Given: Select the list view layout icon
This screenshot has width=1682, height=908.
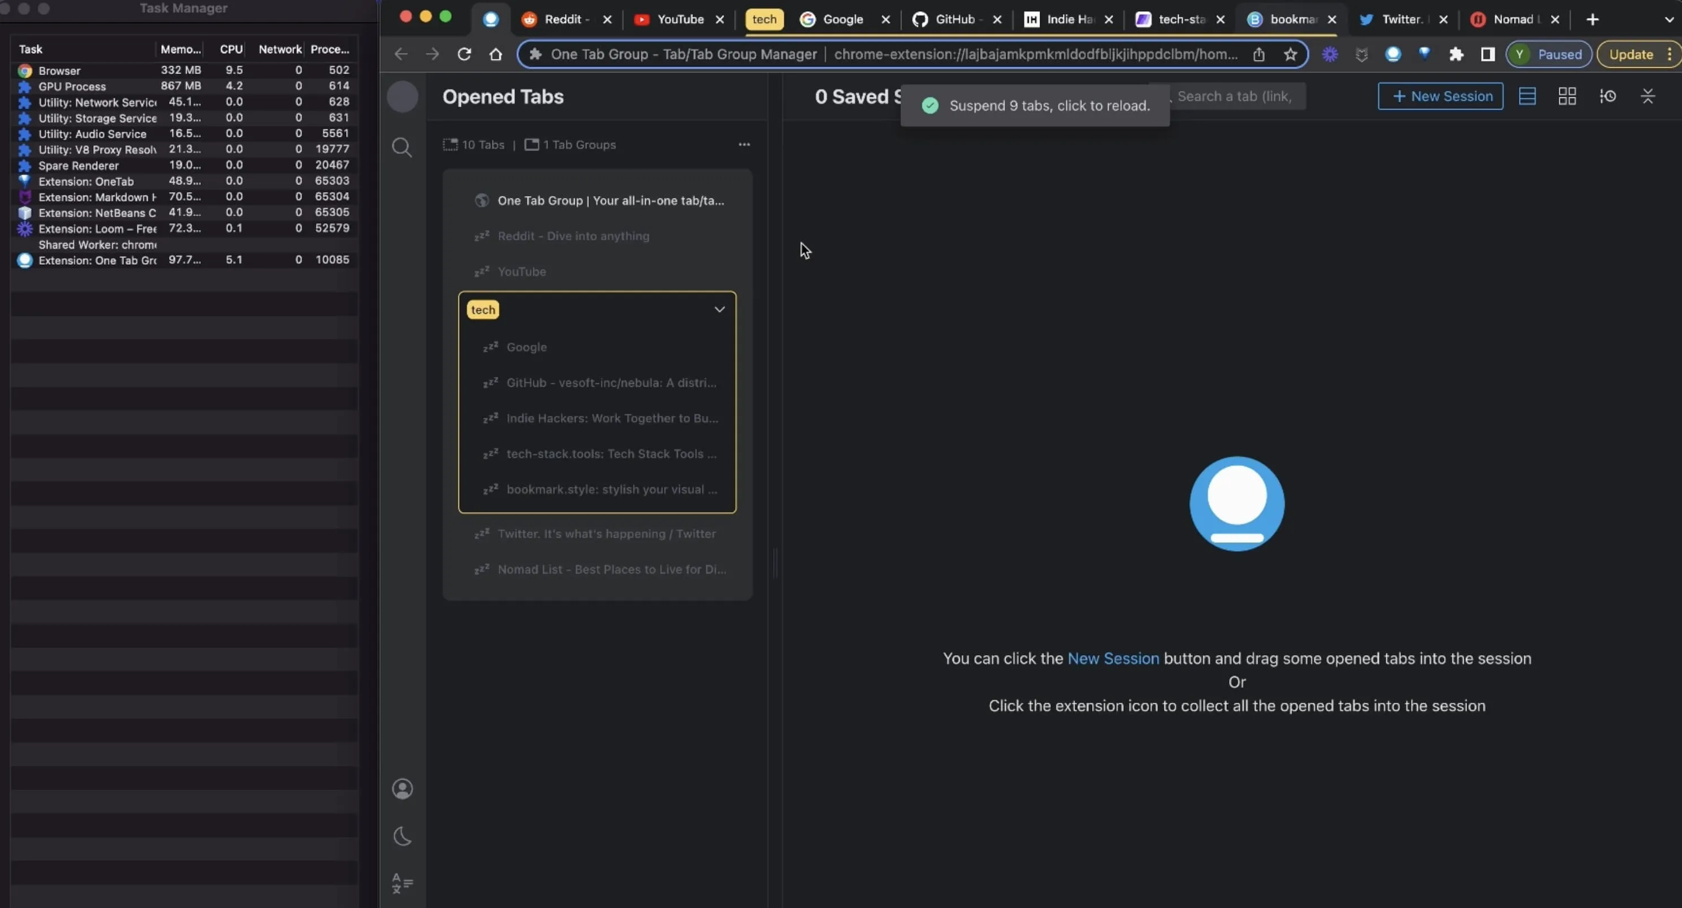Looking at the screenshot, I should tap(1527, 96).
